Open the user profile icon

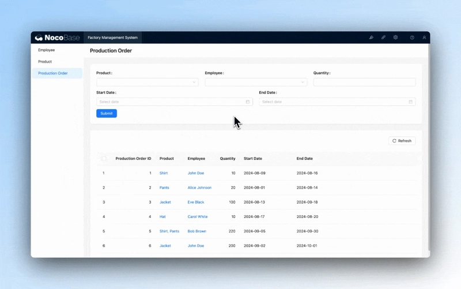tap(424, 37)
